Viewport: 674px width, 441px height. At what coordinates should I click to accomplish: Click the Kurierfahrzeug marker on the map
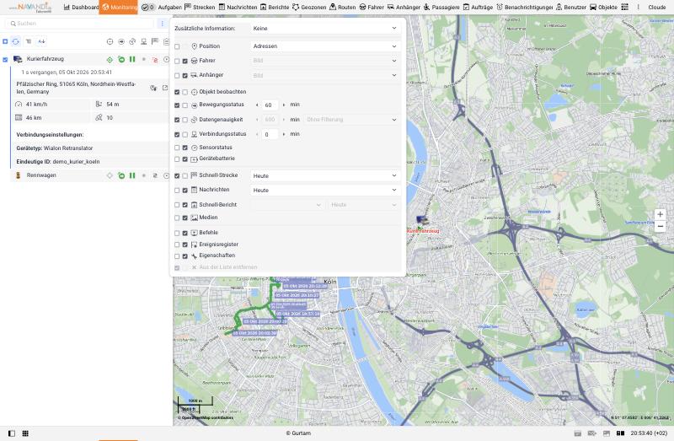[423, 220]
